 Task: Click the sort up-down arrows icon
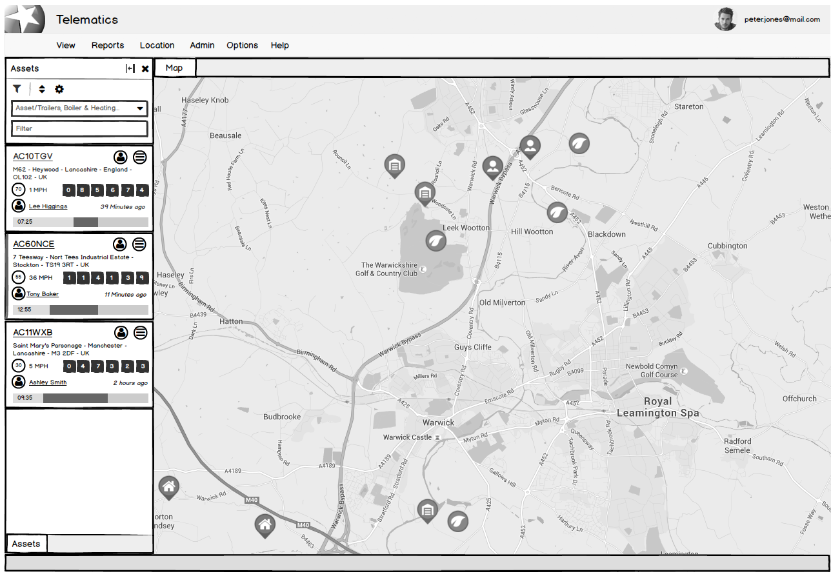coord(42,89)
